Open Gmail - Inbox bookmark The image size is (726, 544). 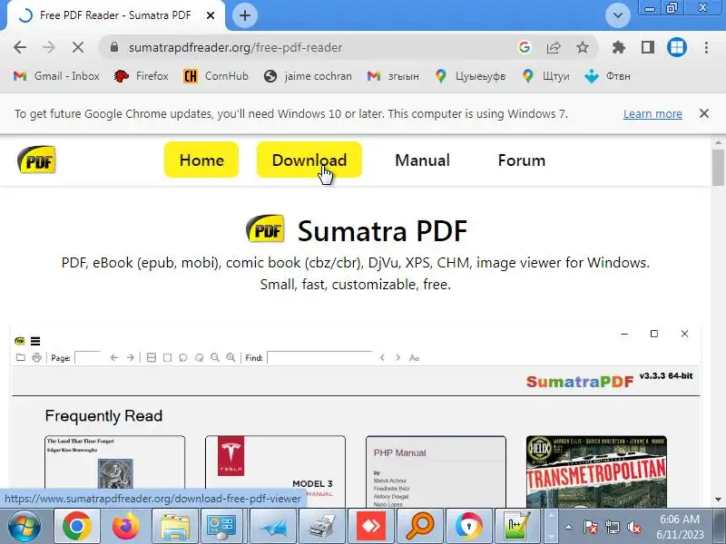pyautogui.click(x=56, y=76)
